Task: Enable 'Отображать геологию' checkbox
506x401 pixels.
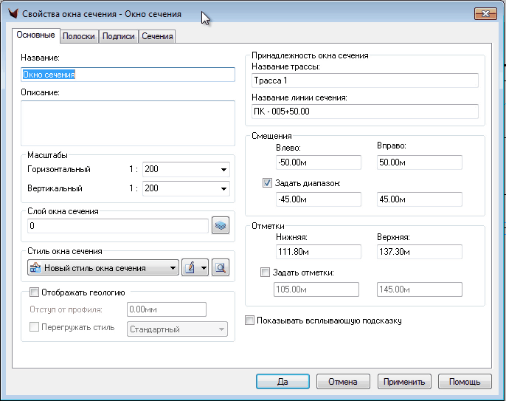Action: [x=34, y=292]
